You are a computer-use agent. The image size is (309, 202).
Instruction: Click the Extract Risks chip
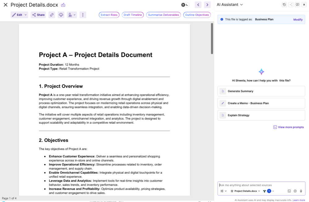point(109,15)
